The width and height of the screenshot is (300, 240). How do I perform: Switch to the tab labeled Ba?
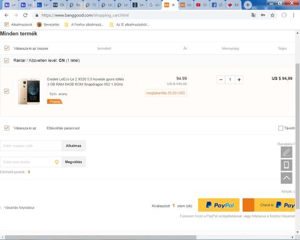(74, 5)
